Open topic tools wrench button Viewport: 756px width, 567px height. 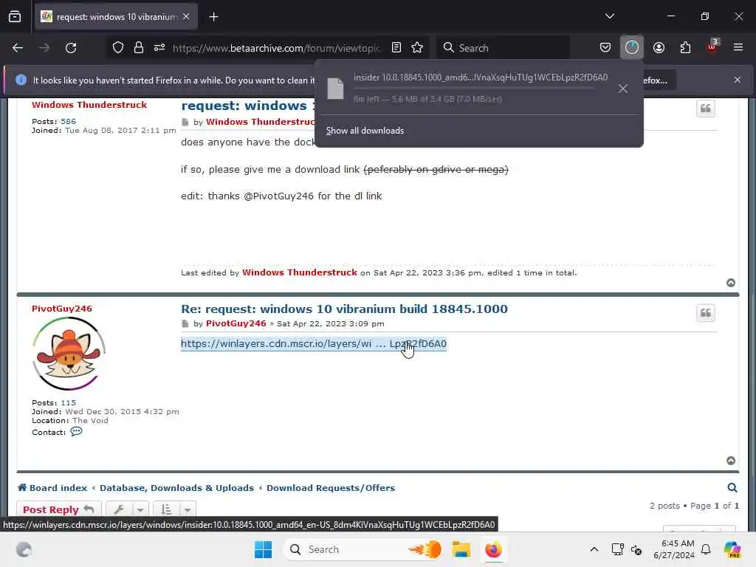[x=119, y=509]
